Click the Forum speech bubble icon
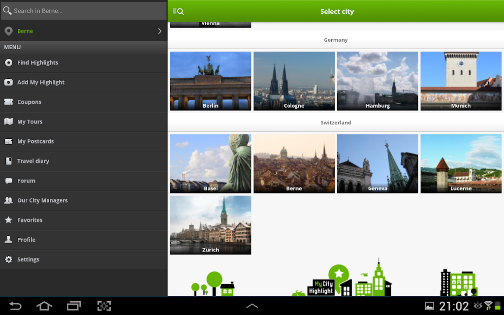The width and height of the screenshot is (504, 315). coord(9,181)
